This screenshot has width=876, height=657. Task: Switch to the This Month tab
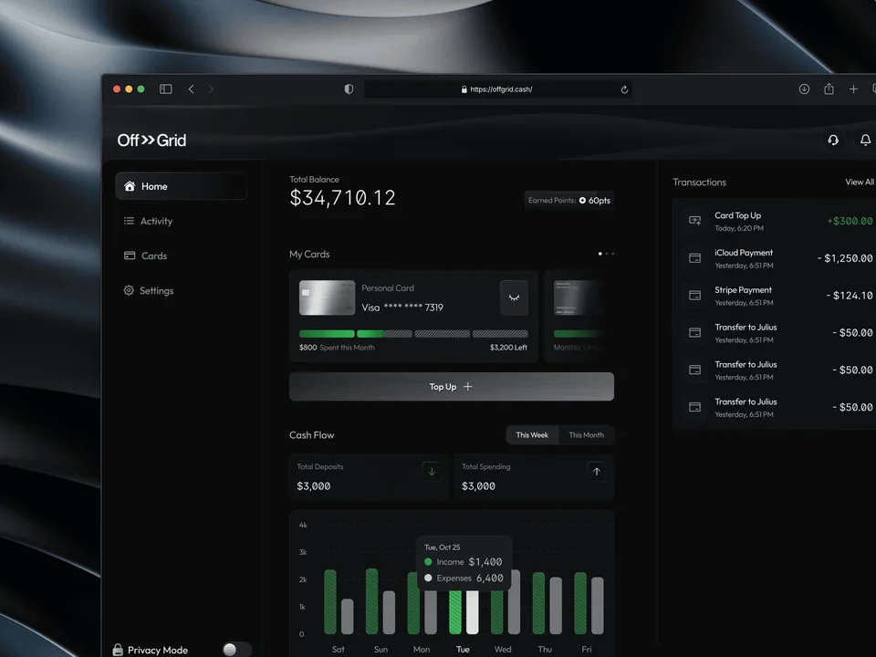pos(586,435)
